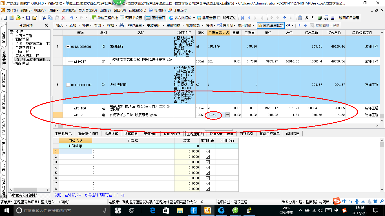
Task: Open the 整理清单 dropdown
Action: [136, 25]
